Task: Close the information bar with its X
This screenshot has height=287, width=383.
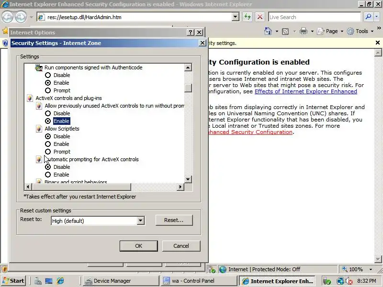Action: coord(377,43)
